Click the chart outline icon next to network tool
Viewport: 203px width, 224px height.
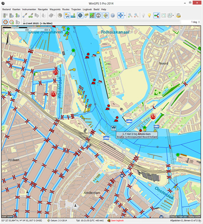click(164, 15)
